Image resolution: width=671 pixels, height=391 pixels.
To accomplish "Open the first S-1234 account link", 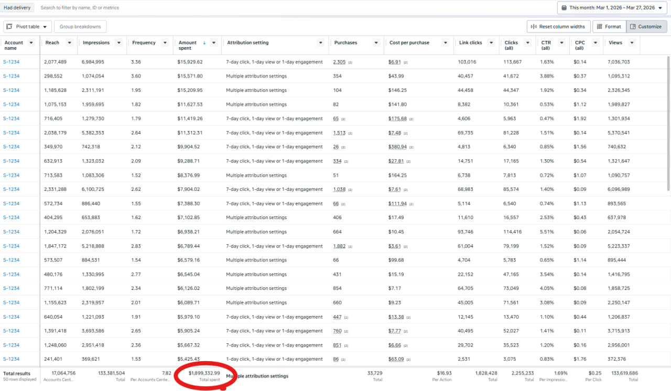I will click(11, 62).
